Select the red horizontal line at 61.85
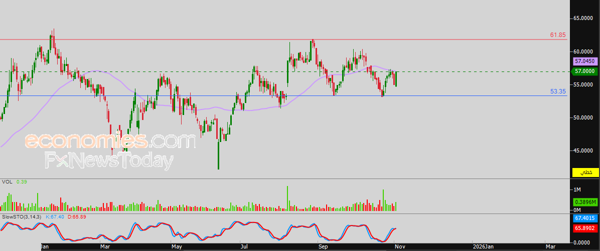This screenshot has width=600, height=251. [283, 39]
